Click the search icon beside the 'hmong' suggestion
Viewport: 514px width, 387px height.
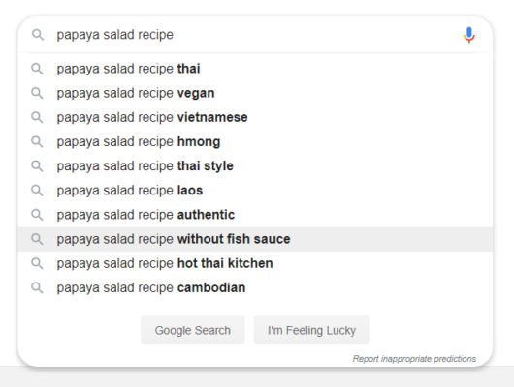tap(37, 141)
